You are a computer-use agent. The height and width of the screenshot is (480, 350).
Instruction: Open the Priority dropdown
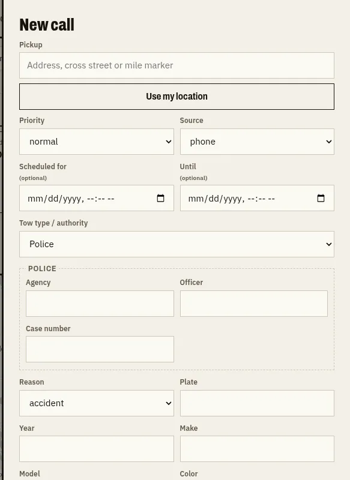pyautogui.click(x=97, y=142)
